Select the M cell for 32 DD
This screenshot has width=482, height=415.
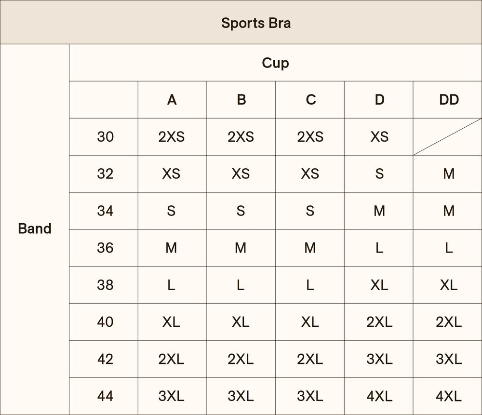(448, 174)
